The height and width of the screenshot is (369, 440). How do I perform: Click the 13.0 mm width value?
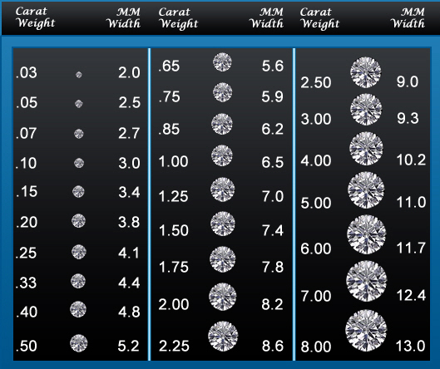(411, 346)
